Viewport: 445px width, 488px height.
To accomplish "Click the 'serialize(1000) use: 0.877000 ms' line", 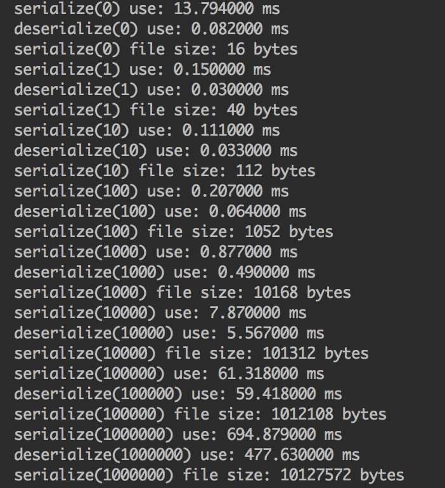I will point(155,252).
